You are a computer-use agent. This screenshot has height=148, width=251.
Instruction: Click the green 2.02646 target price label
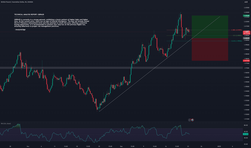pyautogui.click(x=246, y=16)
